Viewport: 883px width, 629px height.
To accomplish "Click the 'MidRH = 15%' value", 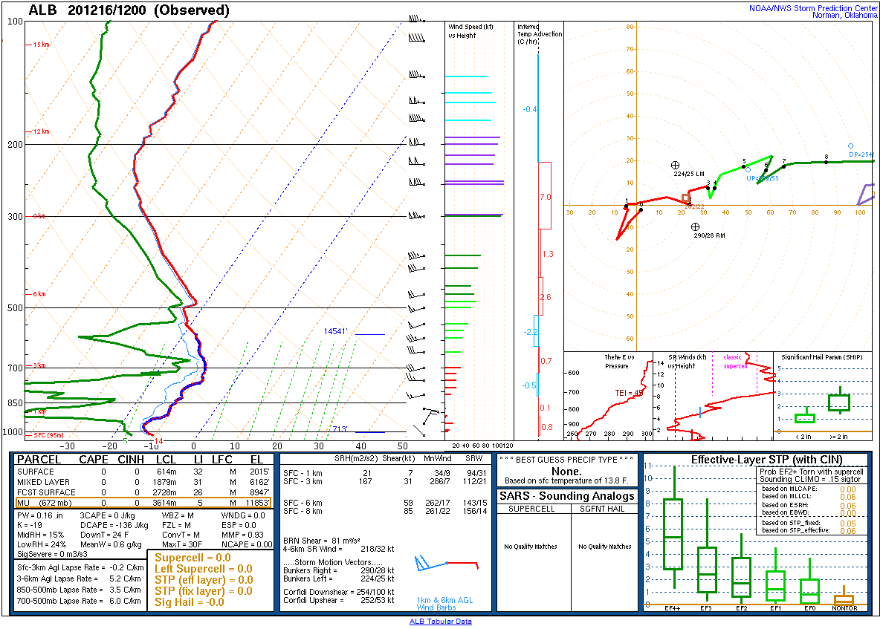I will (41, 535).
